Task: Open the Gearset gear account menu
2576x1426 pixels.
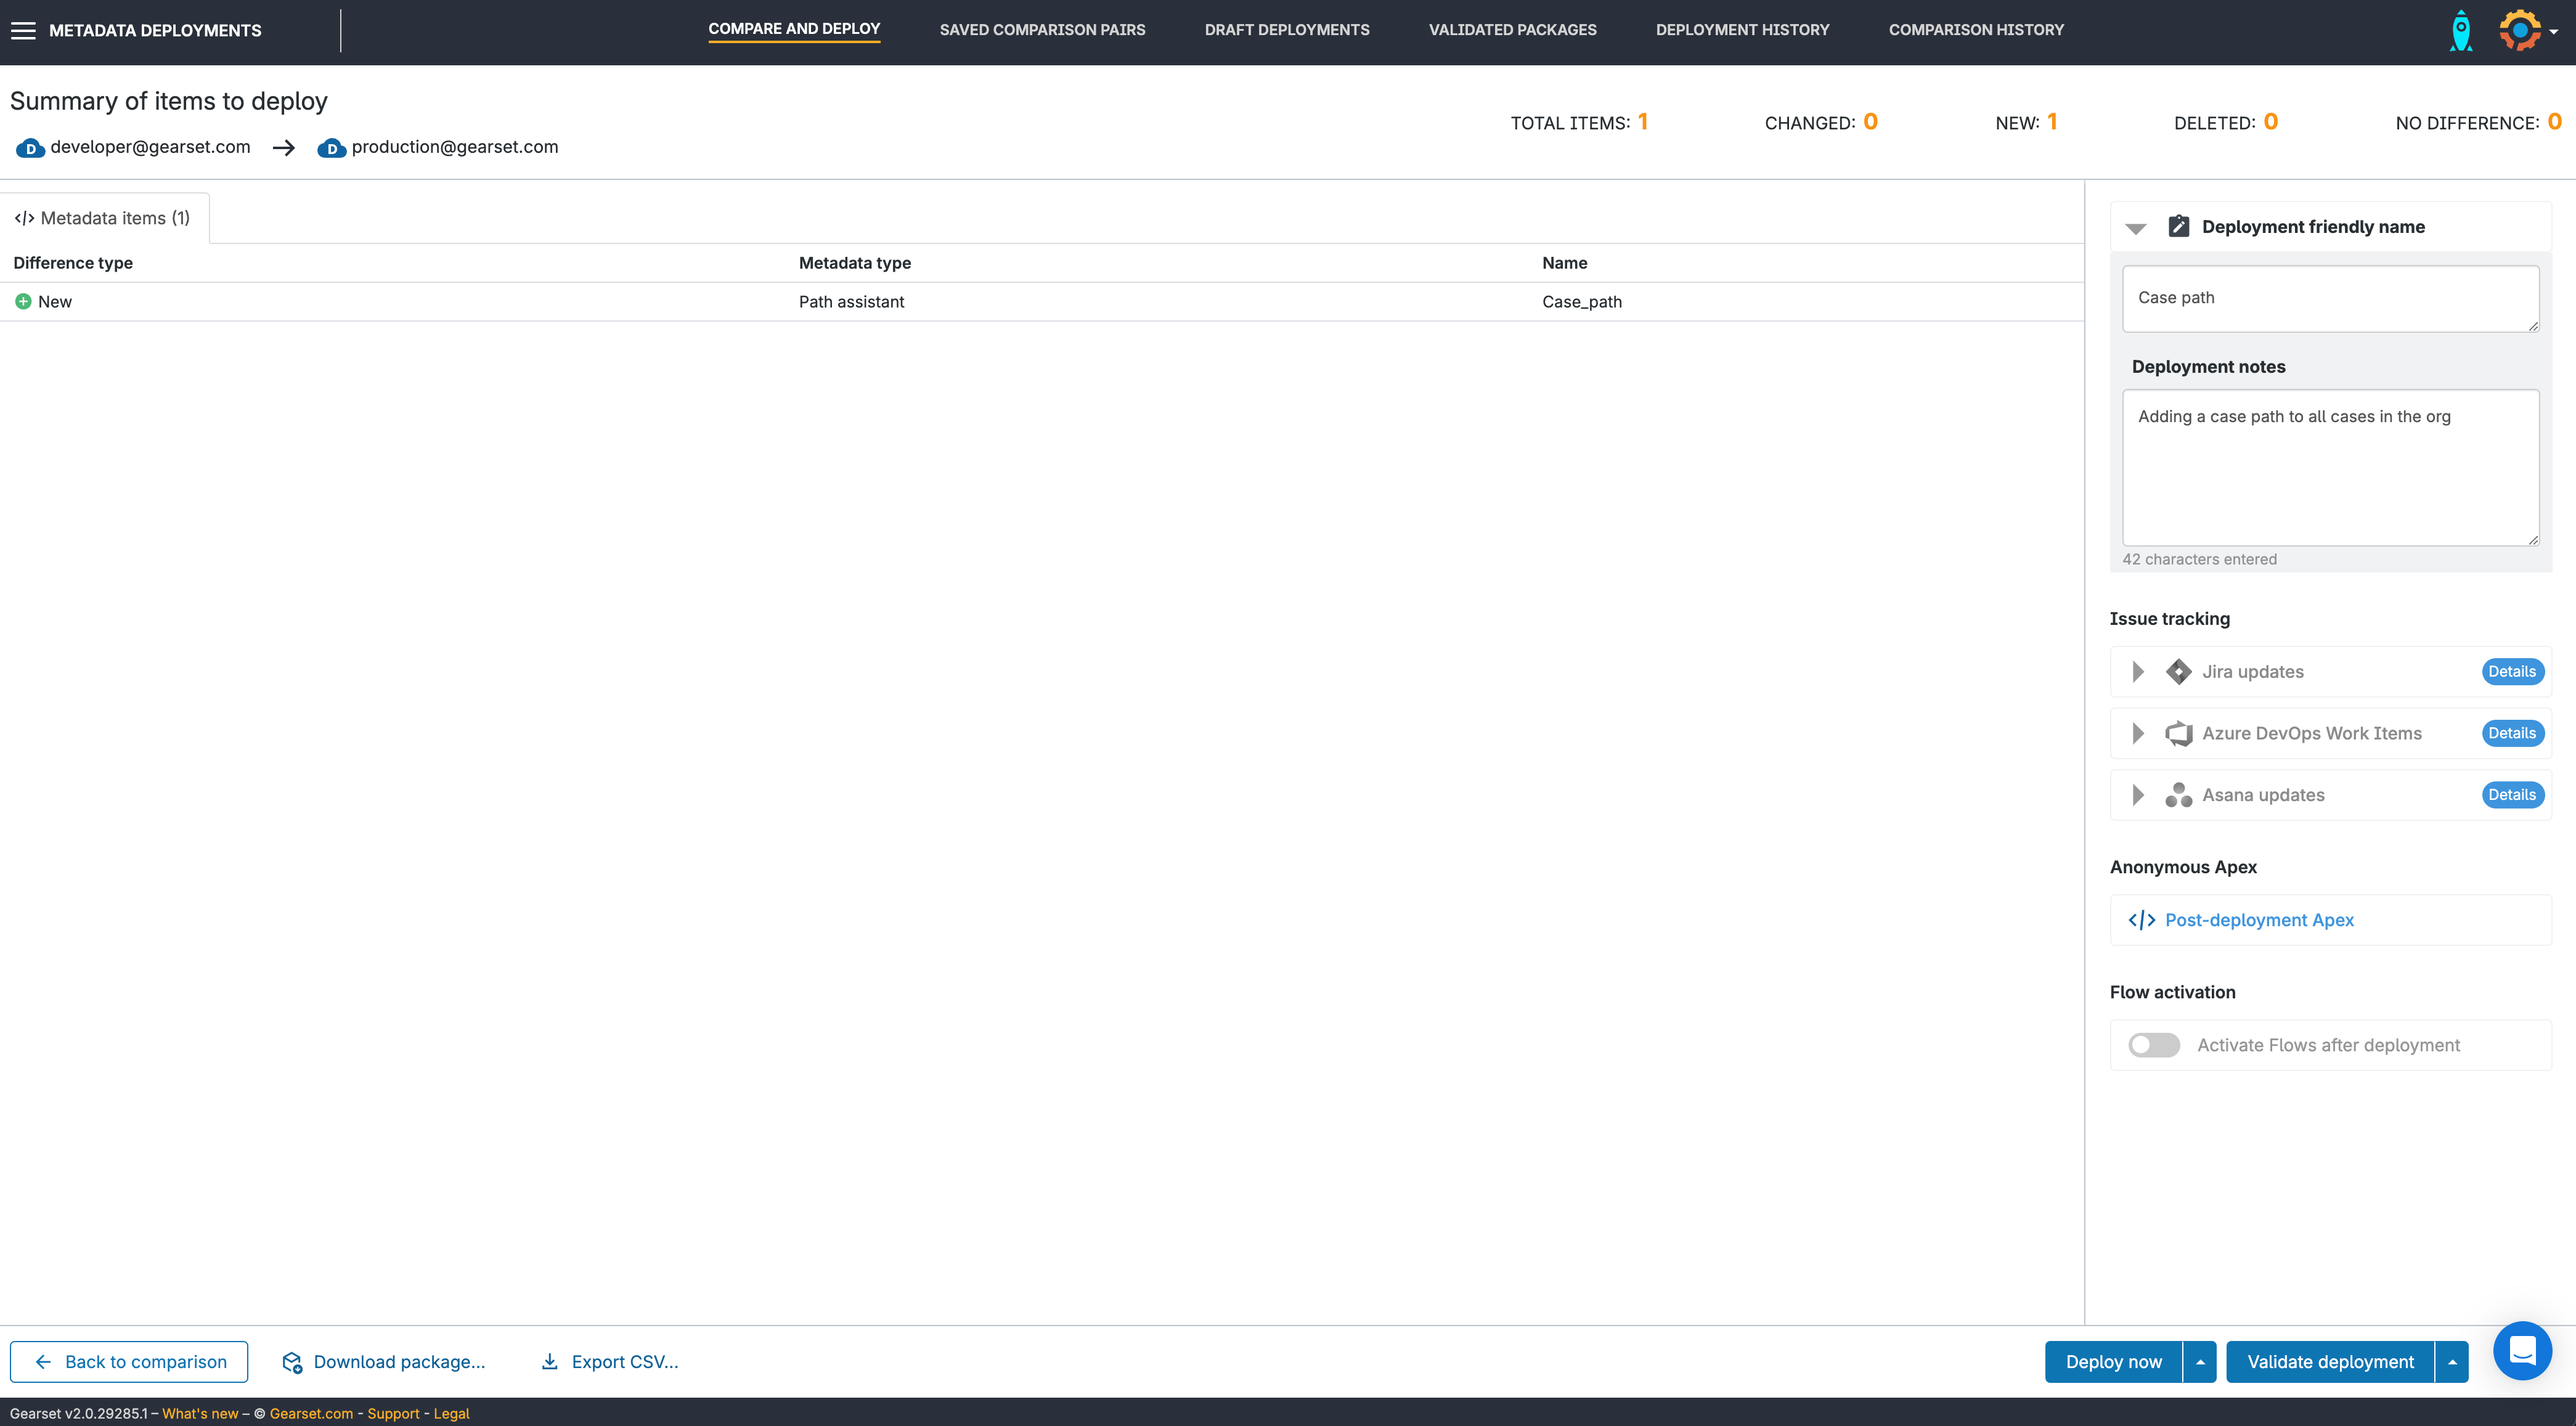Action: (2521, 31)
